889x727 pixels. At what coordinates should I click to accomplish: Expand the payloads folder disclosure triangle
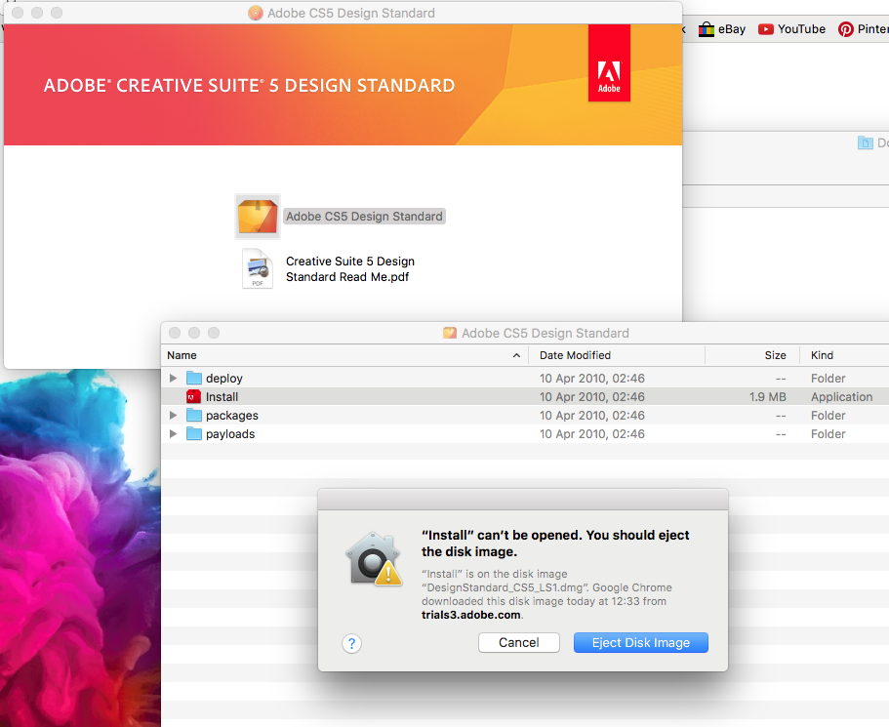[174, 434]
